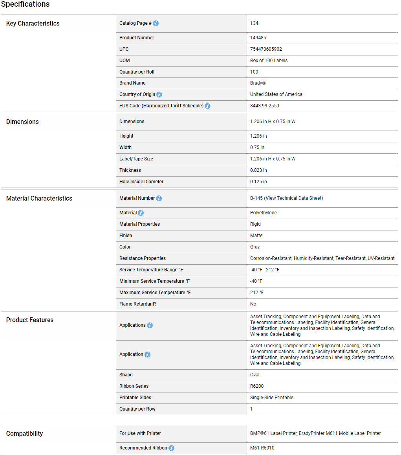The height and width of the screenshot is (455, 401).
Task: Click info icon next to Application
Action: click(147, 354)
